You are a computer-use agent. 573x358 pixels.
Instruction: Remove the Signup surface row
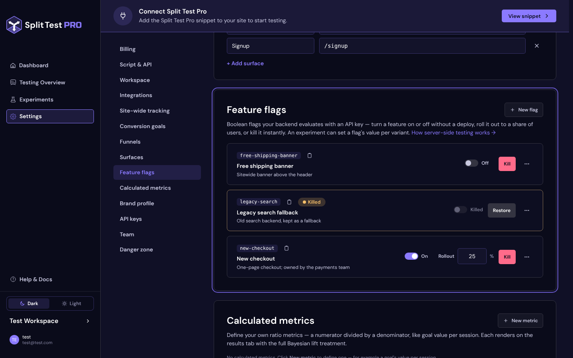tap(537, 46)
